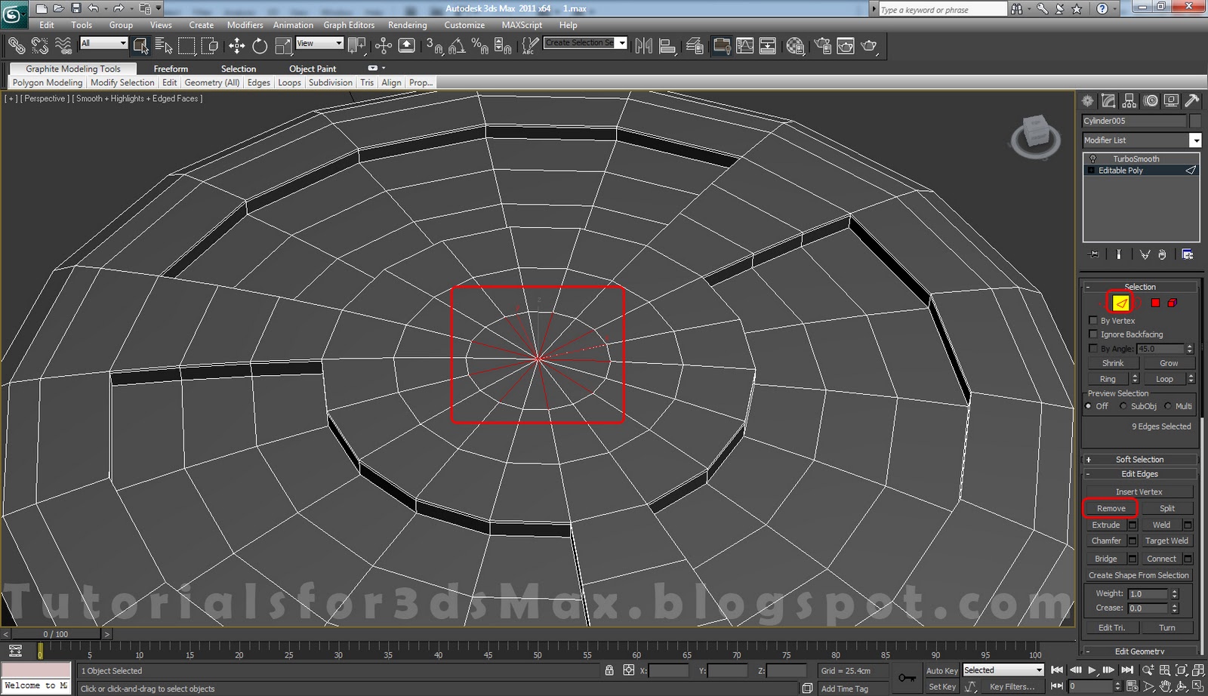Screen dimensions: 1208x696
Task: Open the Utilities panel hammer icon
Action: 1191,101
